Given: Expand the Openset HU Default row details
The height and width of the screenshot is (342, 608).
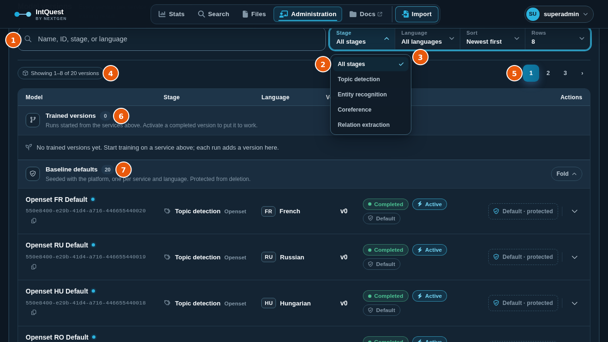Looking at the screenshot, I should (574, 303).
